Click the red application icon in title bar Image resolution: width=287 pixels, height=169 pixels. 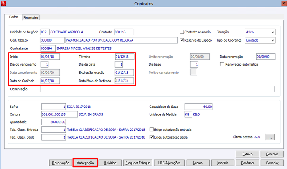point(4,3)
